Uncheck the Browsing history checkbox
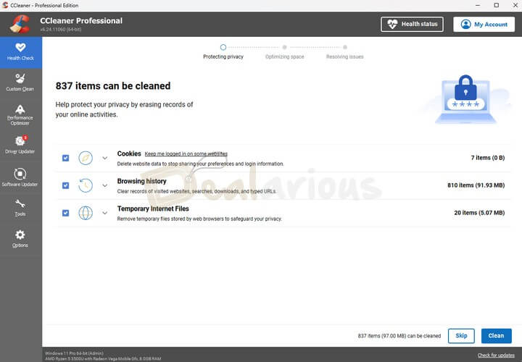 [65, 185]
